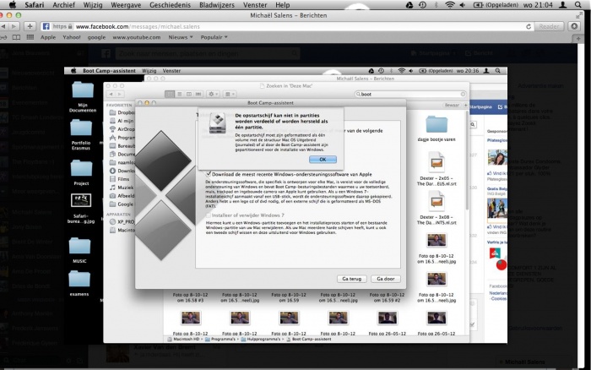
Task: Open the Apple bookmark in bookmarks bar
Action: pos(48,37)
